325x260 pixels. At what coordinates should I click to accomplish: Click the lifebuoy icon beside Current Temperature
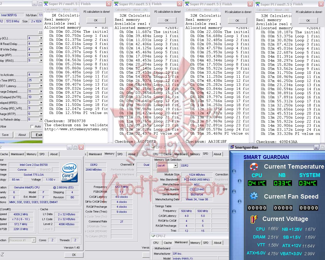tap(254, 167)
